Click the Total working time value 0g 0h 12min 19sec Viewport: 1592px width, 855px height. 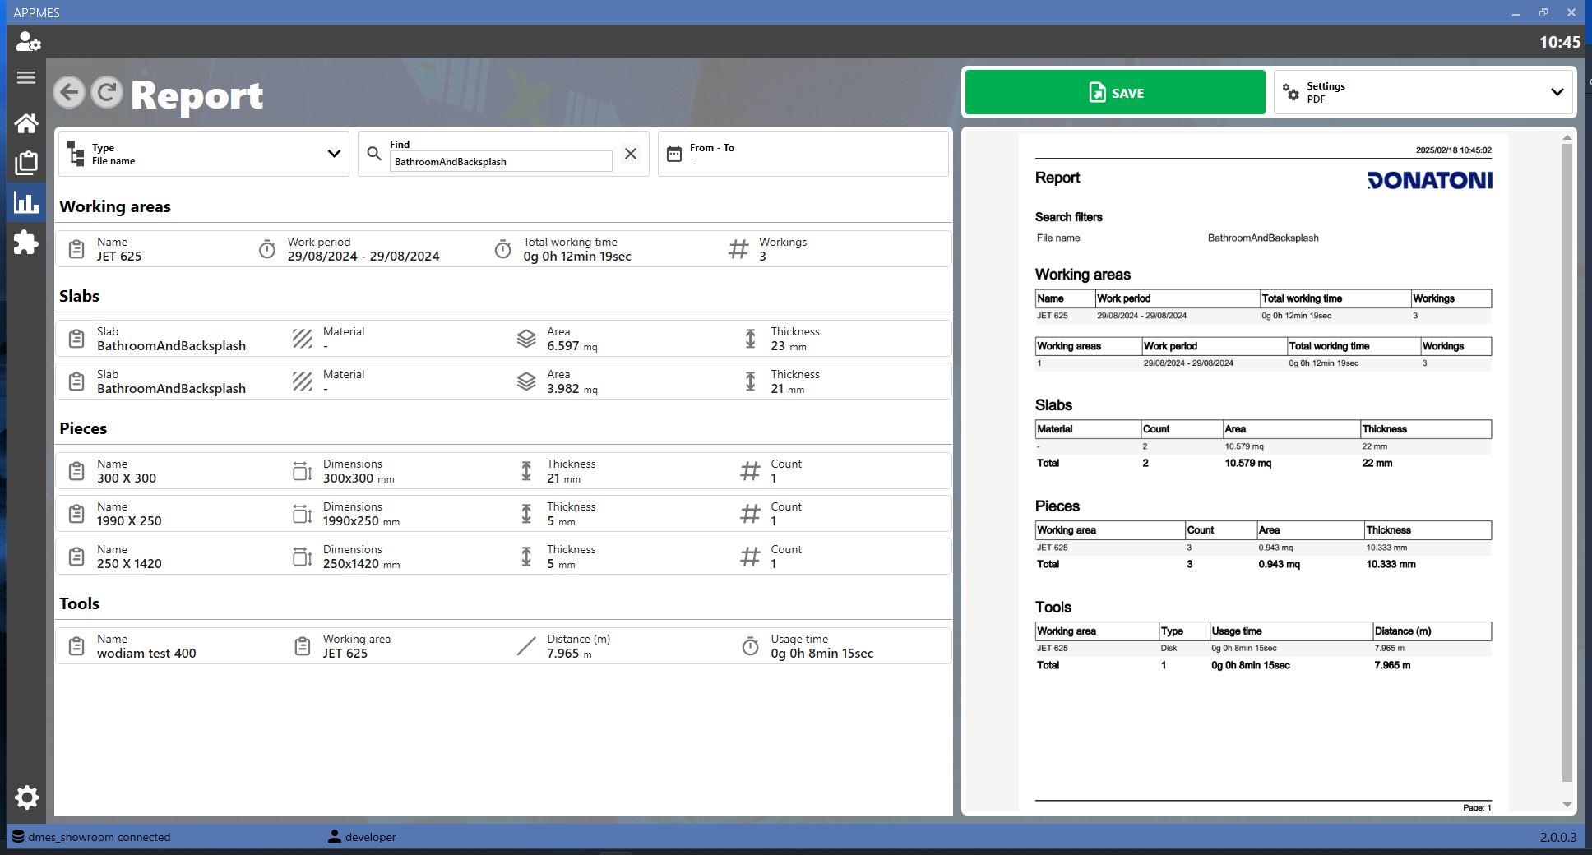[x=577, y=256]
